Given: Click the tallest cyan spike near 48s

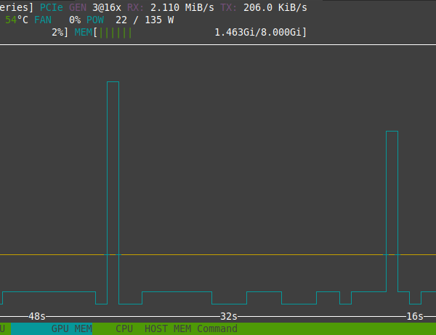Looking at the screenshot, I should point(113,193).
